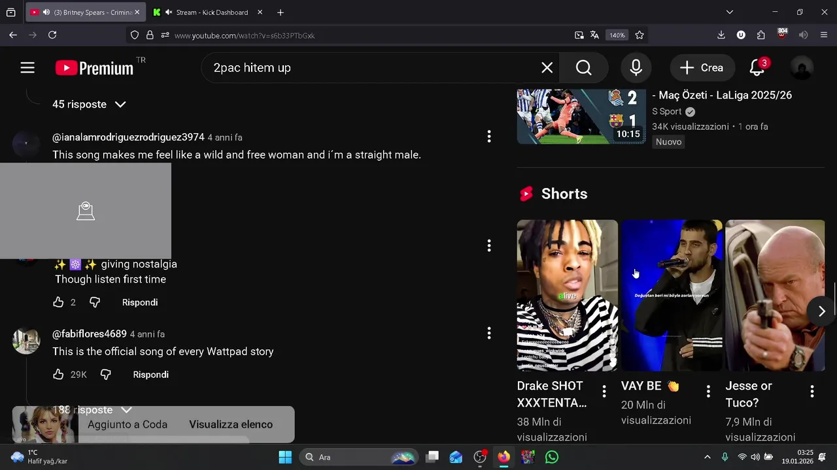Mute audio on Britney Spears tab
837x470 pixels.
(46, 12)
